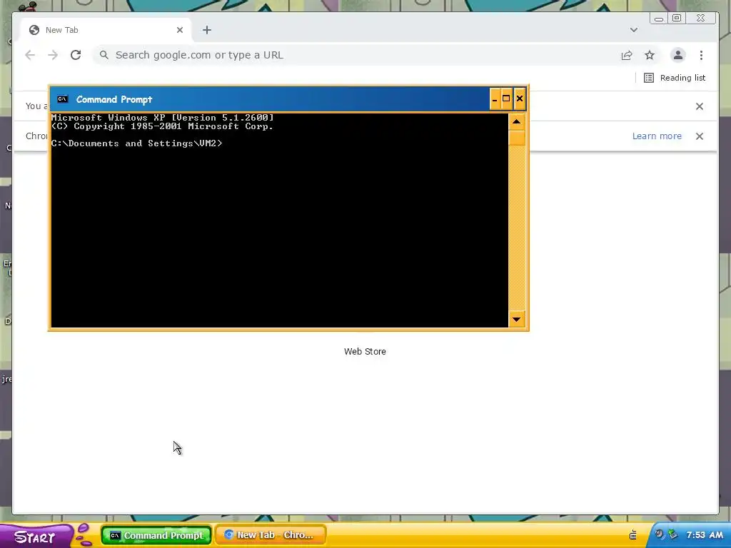Close the New Tab tab

pyautogui.click(x=180, y=30)
